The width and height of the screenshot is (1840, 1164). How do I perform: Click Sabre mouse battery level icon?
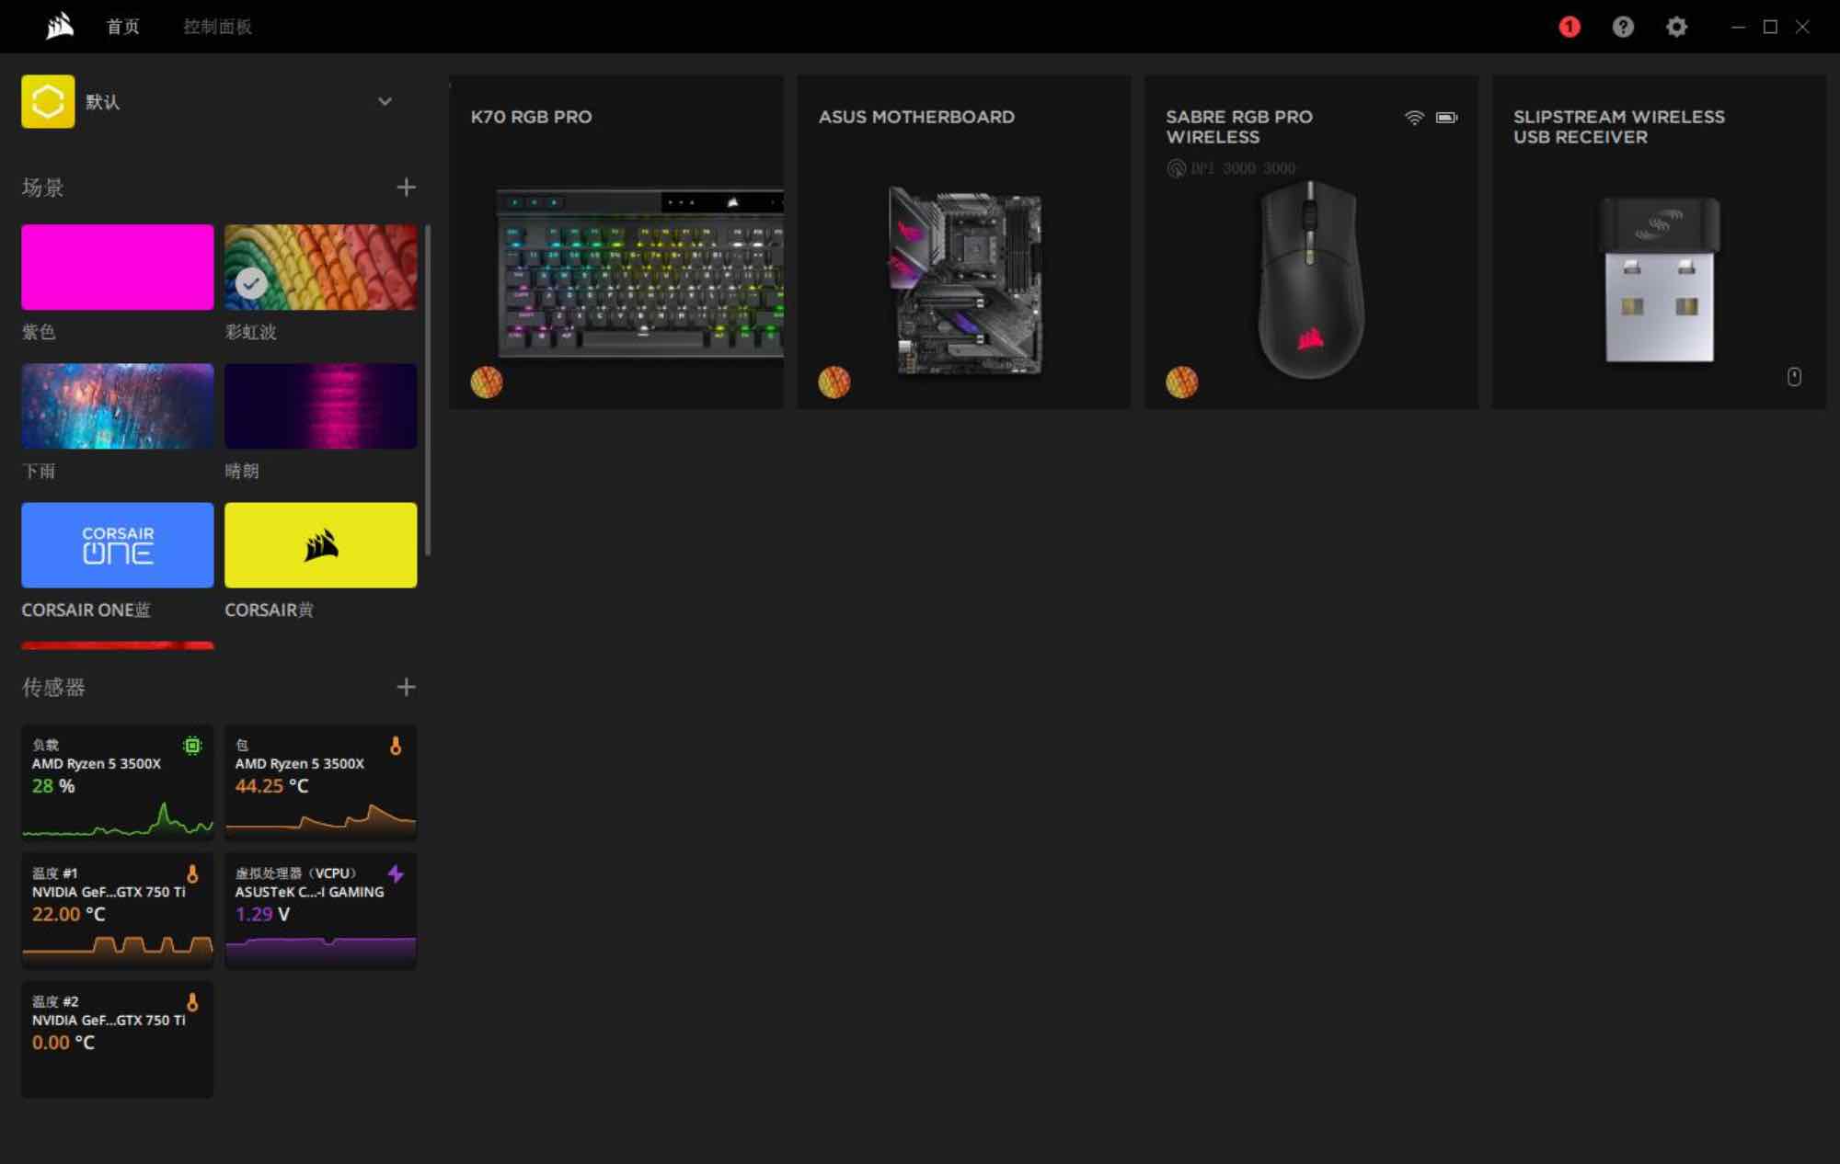click(1446, 118)
